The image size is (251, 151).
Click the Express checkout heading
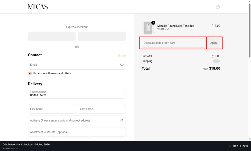coord(77,27)
